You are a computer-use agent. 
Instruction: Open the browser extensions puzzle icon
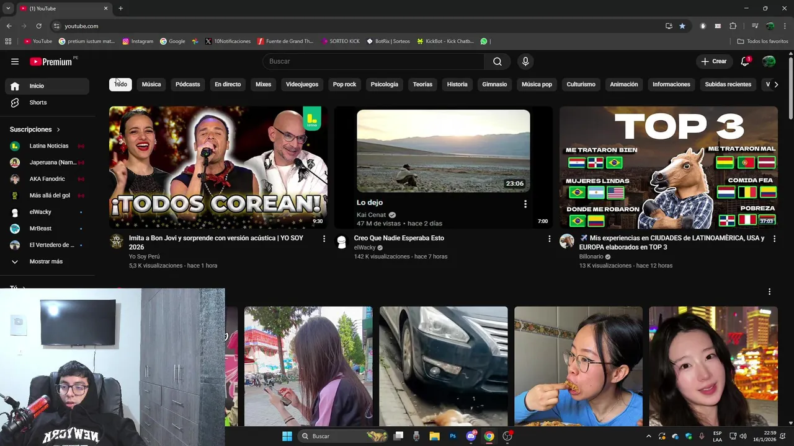click(x=733, y=26)
